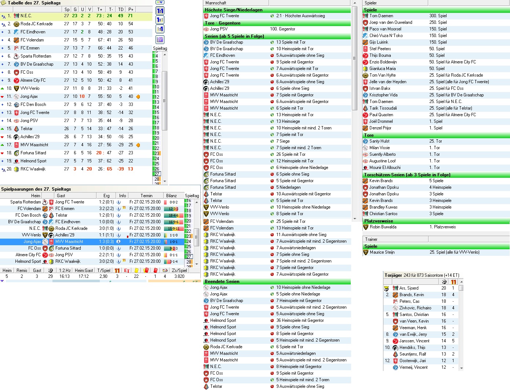
Task: Click the 'Spieler' panel header
Action: [x=395, y=3]
